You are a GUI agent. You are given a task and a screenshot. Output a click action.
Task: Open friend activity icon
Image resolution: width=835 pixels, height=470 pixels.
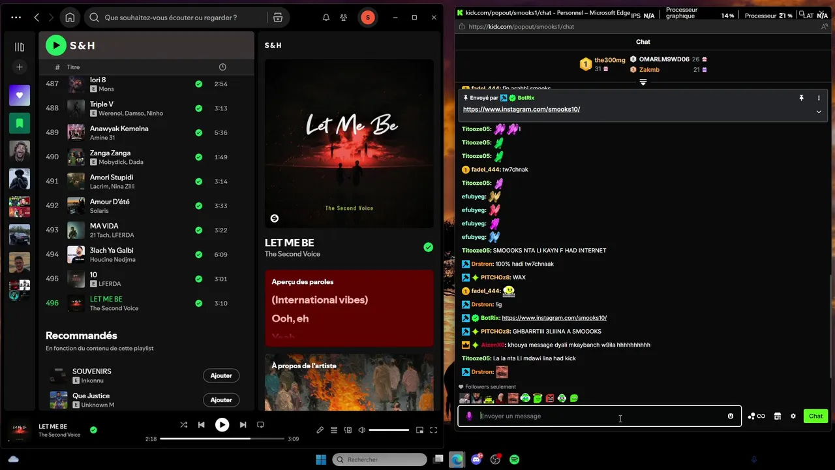344,18
